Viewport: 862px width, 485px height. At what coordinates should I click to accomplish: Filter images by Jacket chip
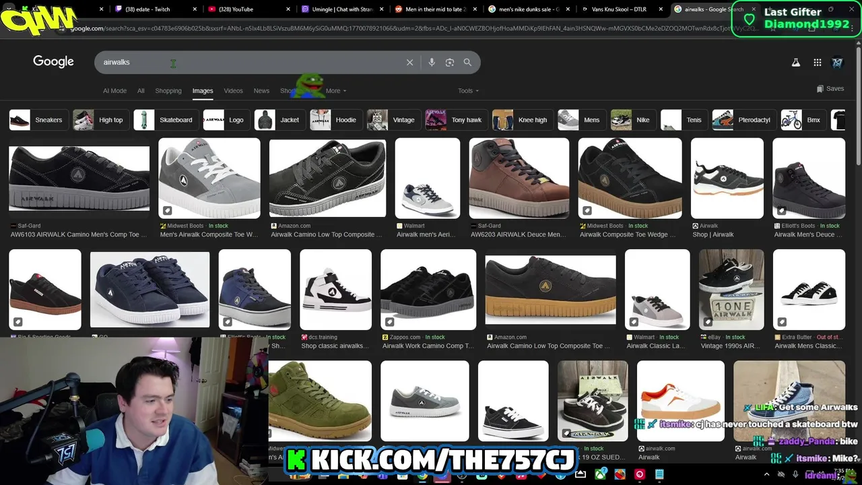pos(279,120)
